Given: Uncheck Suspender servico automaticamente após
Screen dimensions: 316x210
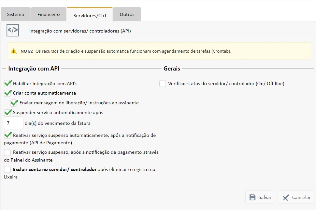Looking at the screenshot, I should tap(7, 113).
